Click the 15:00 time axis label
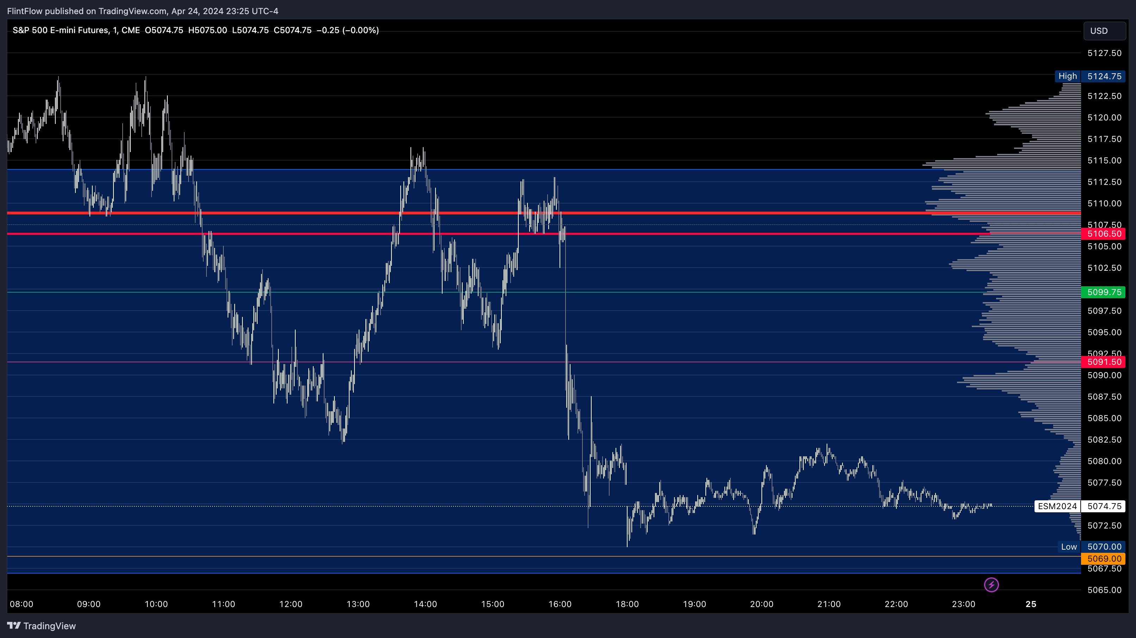Screen dimensions: 1136x638 click(493, 604)
